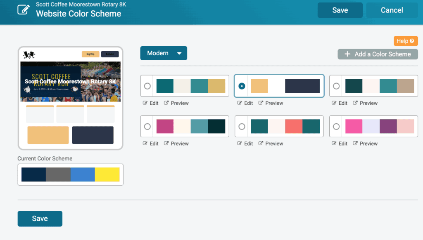Click the yellow swatch in Current Color Scheme

pyautogui.click(x=107, y=174)
